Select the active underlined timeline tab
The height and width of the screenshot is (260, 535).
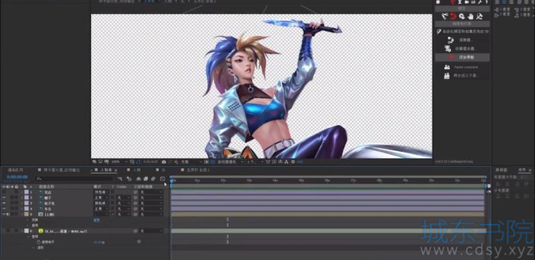[105, 170]
